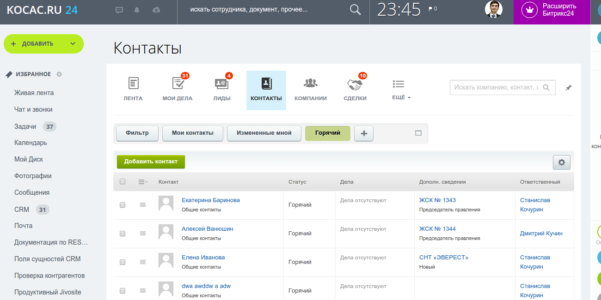Open the chat messages icon in header
This screenshot has height=300, width=601.
coord(119,10)
